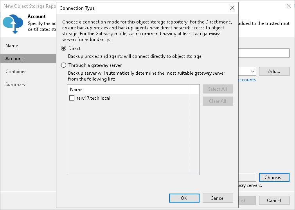Select the Direct connection mode radio button
295x210 pixels.
[x=64, y=48]
